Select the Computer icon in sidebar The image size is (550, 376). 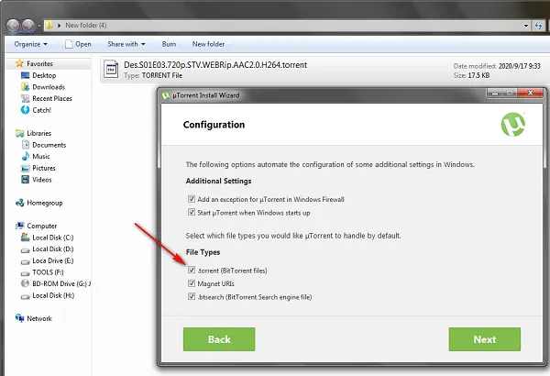[19, 226]
